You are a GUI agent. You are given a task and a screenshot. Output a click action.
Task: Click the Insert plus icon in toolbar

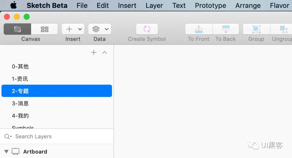click(69, 29)
